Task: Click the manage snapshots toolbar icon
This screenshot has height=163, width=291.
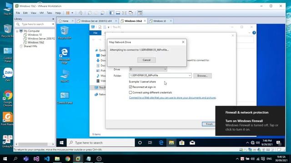Action: pos(102,13)
